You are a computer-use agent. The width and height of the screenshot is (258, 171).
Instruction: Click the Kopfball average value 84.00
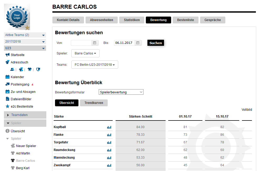[x=140, y=127]
